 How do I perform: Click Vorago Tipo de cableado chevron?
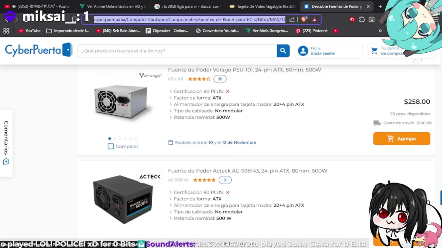click(x=171, y=111)
